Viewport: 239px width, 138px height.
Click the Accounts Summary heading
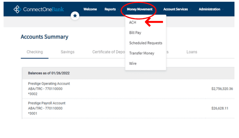(x=45, y=37)
